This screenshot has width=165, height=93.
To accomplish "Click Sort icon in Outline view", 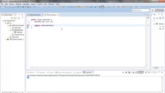I will click(x=160, y=18).
